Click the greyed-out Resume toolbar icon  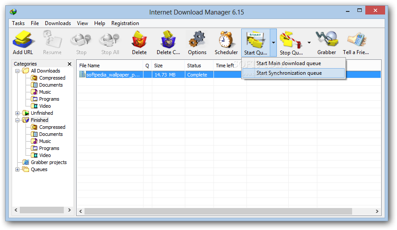tap(52, 39)
